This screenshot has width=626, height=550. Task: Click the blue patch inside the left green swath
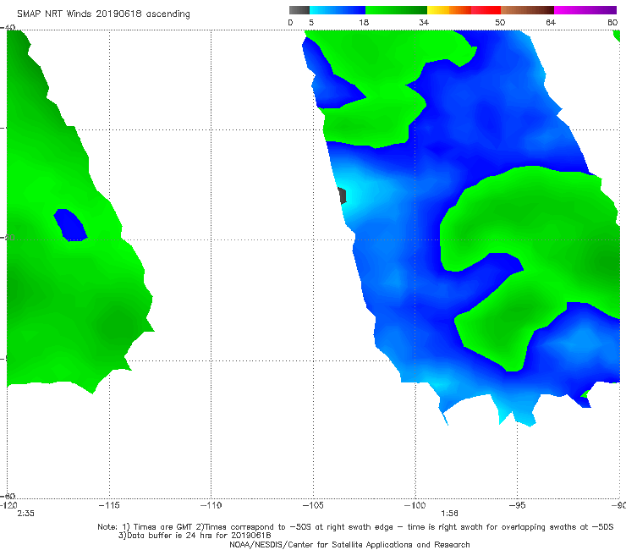(71, 225)
